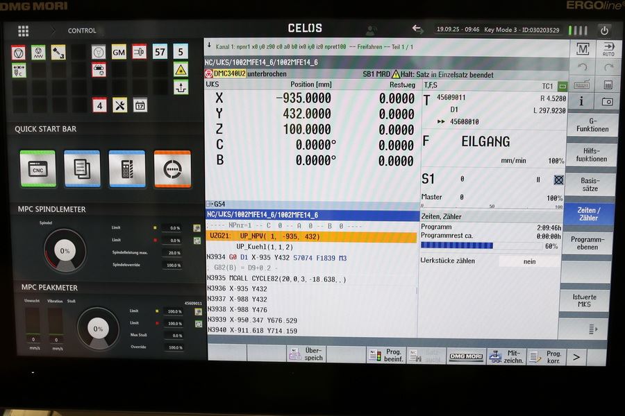Viewport: 625px width, 416px height.
Task: Open the C-axis clamping status tile
Action: click(19, 71)
